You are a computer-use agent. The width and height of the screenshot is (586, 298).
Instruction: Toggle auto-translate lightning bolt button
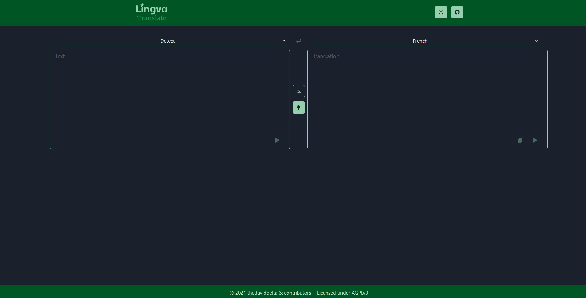(x=298, y=107)
